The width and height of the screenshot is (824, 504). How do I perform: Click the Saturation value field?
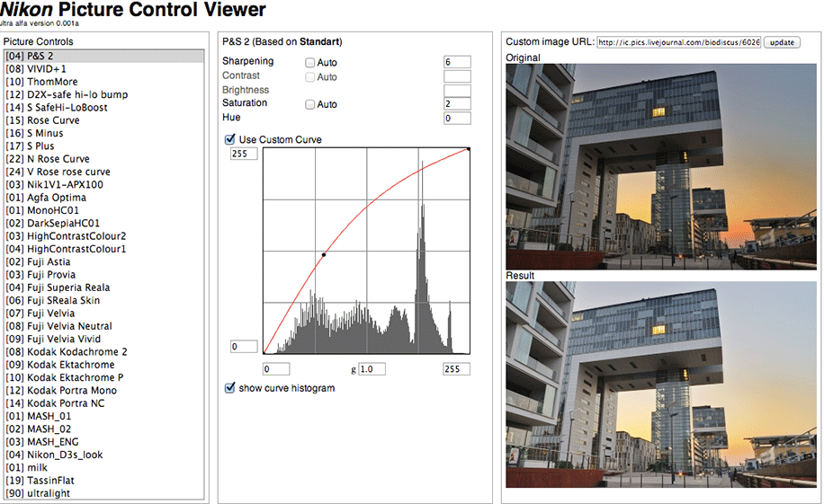click(x=457, y=104)
